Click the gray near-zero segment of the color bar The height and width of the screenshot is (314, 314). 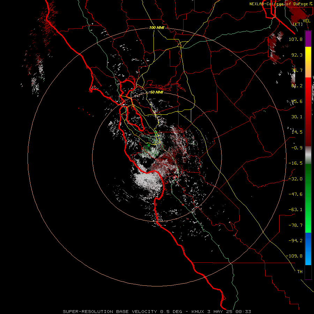pos(308,155)
